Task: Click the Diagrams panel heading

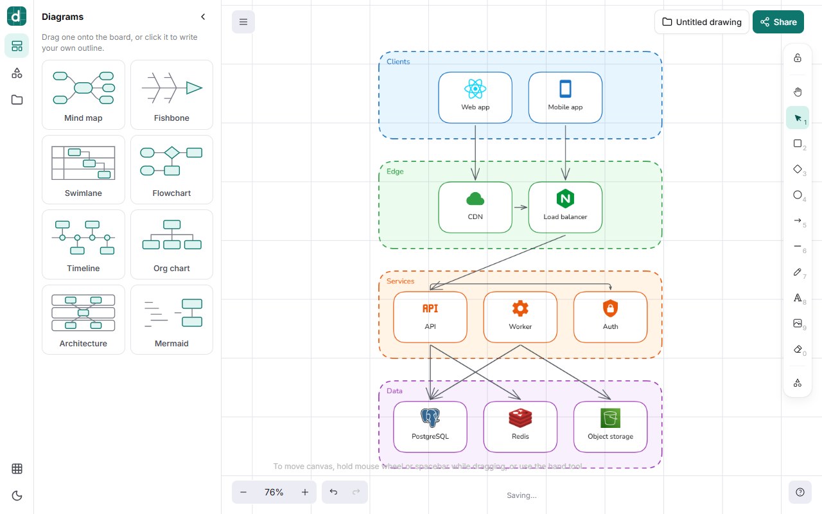Action: pos(63,17)
